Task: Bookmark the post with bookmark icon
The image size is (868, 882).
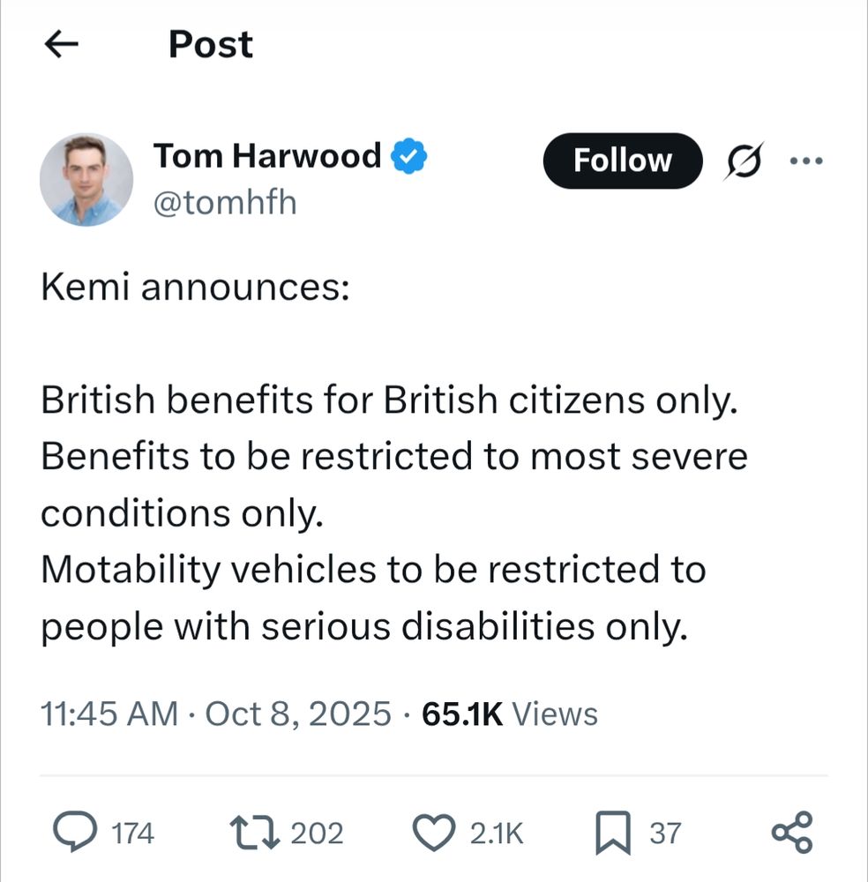Action: point(613,833)
